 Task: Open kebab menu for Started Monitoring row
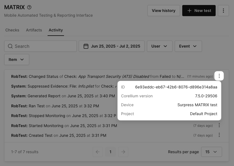click(x=219, y=125)
